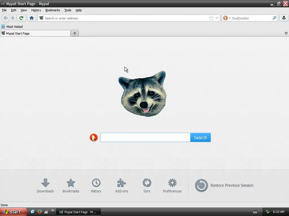Expand the quick launch overflow chevron
Image resolution: width=289 pixels, height=216 pixels.
tap(53, 210)
